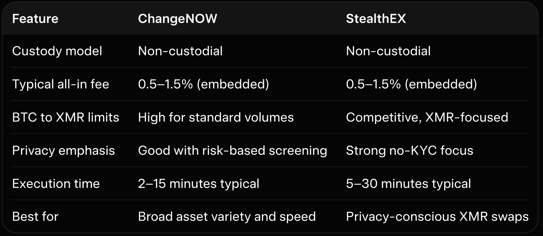Select the Execution time row label
Screen dimensions: 543x236
coord(56,184)
